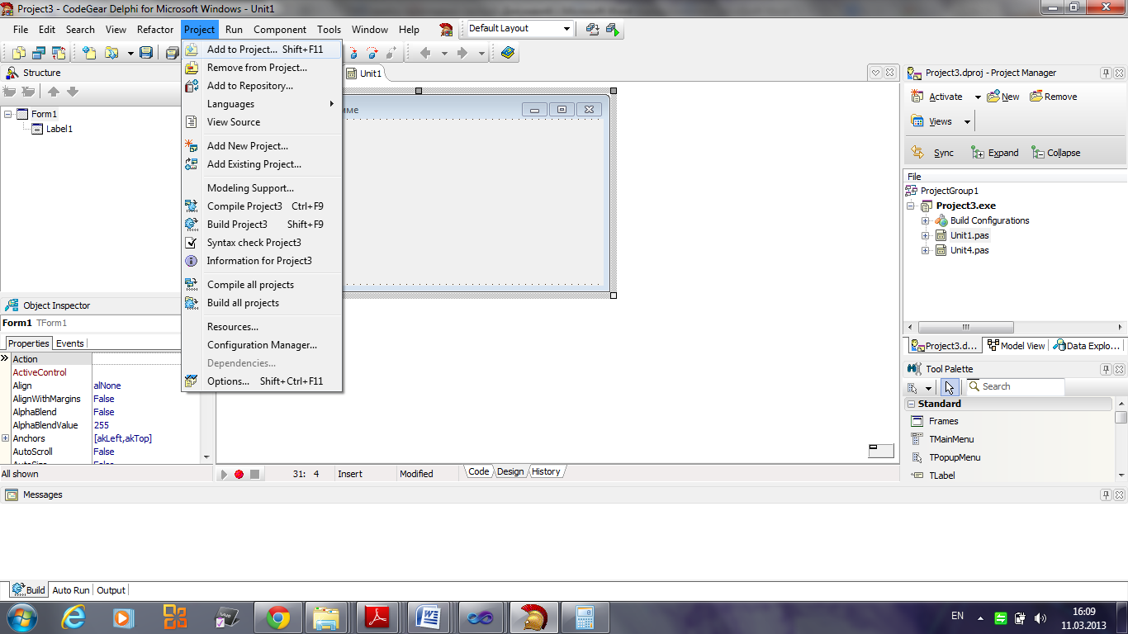Switch to the Output tab in Messages
1128x634 pixels.
point(111,590)
